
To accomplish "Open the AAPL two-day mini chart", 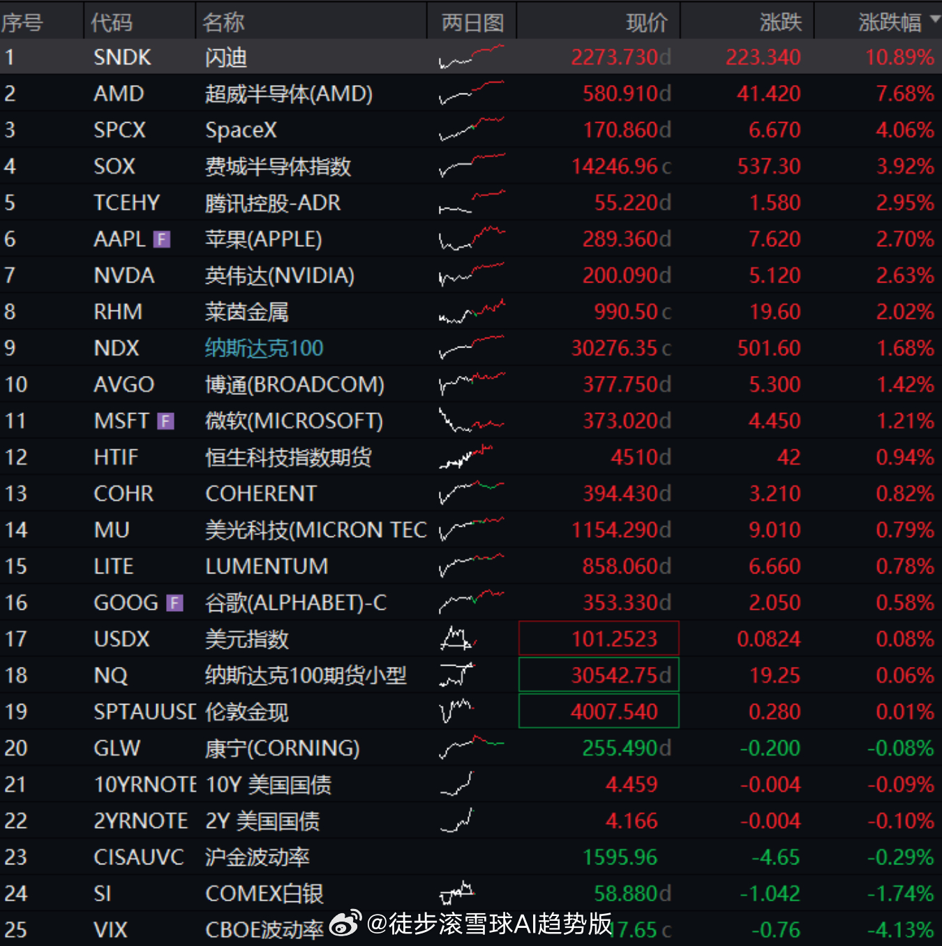I will click(472, 239).
